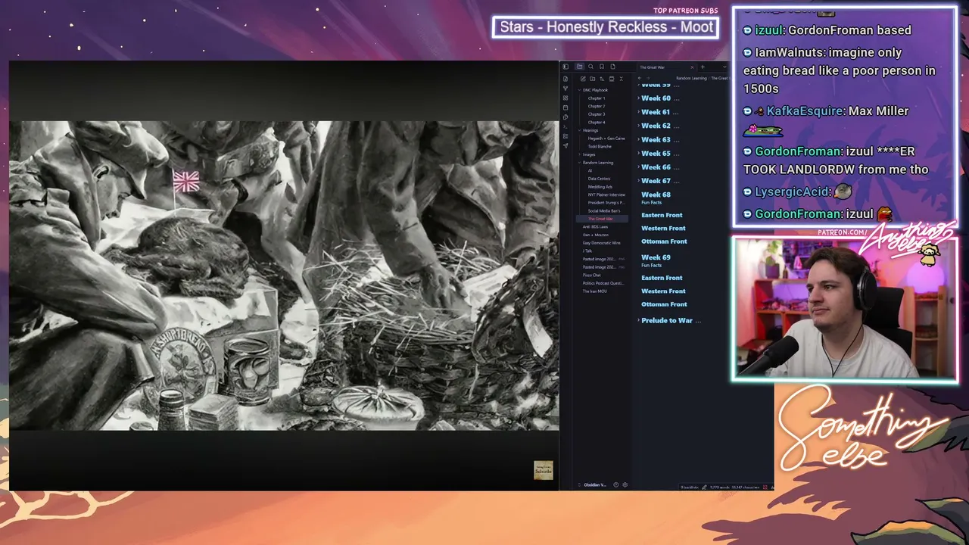The width and height of the screenshot is (969, 545).
Task: Open the NYT Platner Interview note
Action: tap(606, 195)
